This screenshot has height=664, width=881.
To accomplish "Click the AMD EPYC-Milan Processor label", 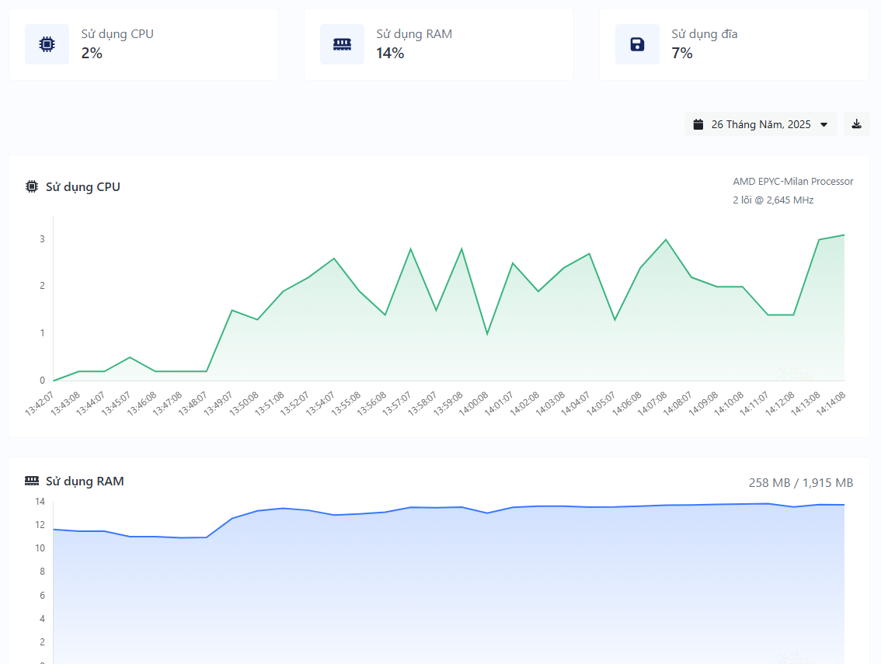I will 793,181.
